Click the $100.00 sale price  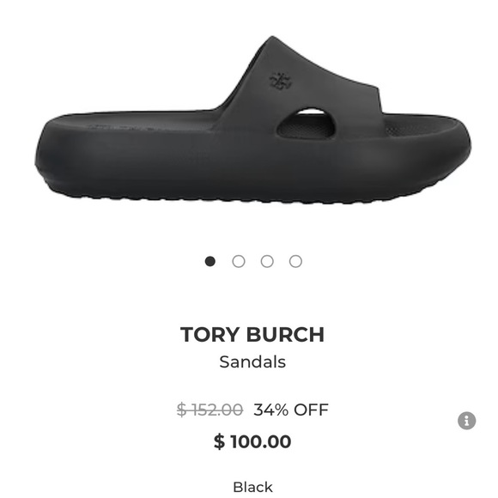(x=252, y=441)
